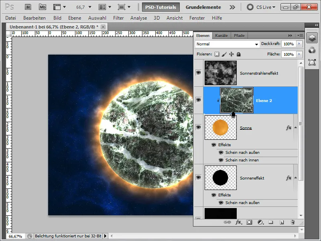
Task: Open the Bearbeiten menu
Action: 35,18
